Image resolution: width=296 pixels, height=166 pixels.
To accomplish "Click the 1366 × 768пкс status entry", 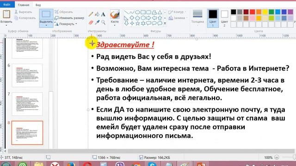I will point(107,158).
